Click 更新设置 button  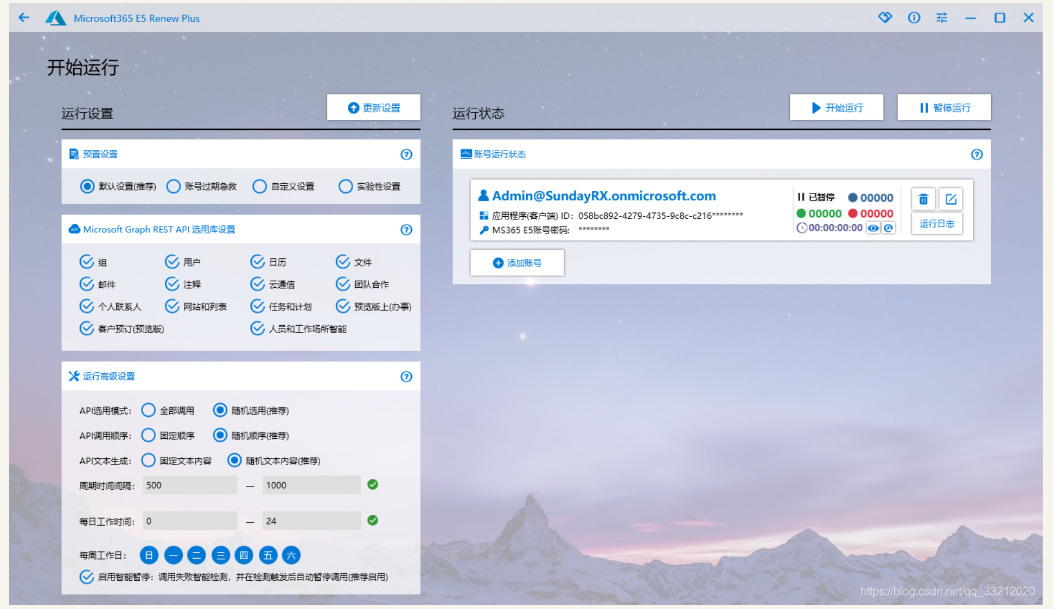[374, 107]
